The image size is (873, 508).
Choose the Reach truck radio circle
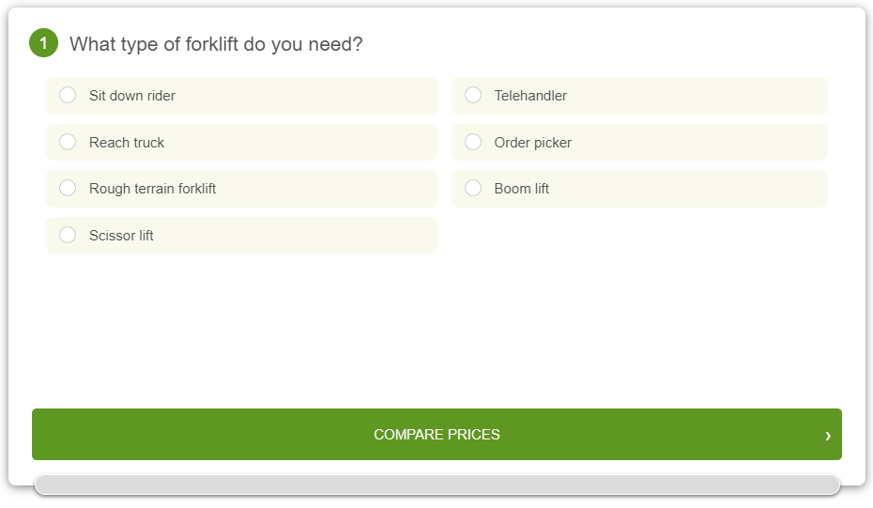(x=68, y=142)
